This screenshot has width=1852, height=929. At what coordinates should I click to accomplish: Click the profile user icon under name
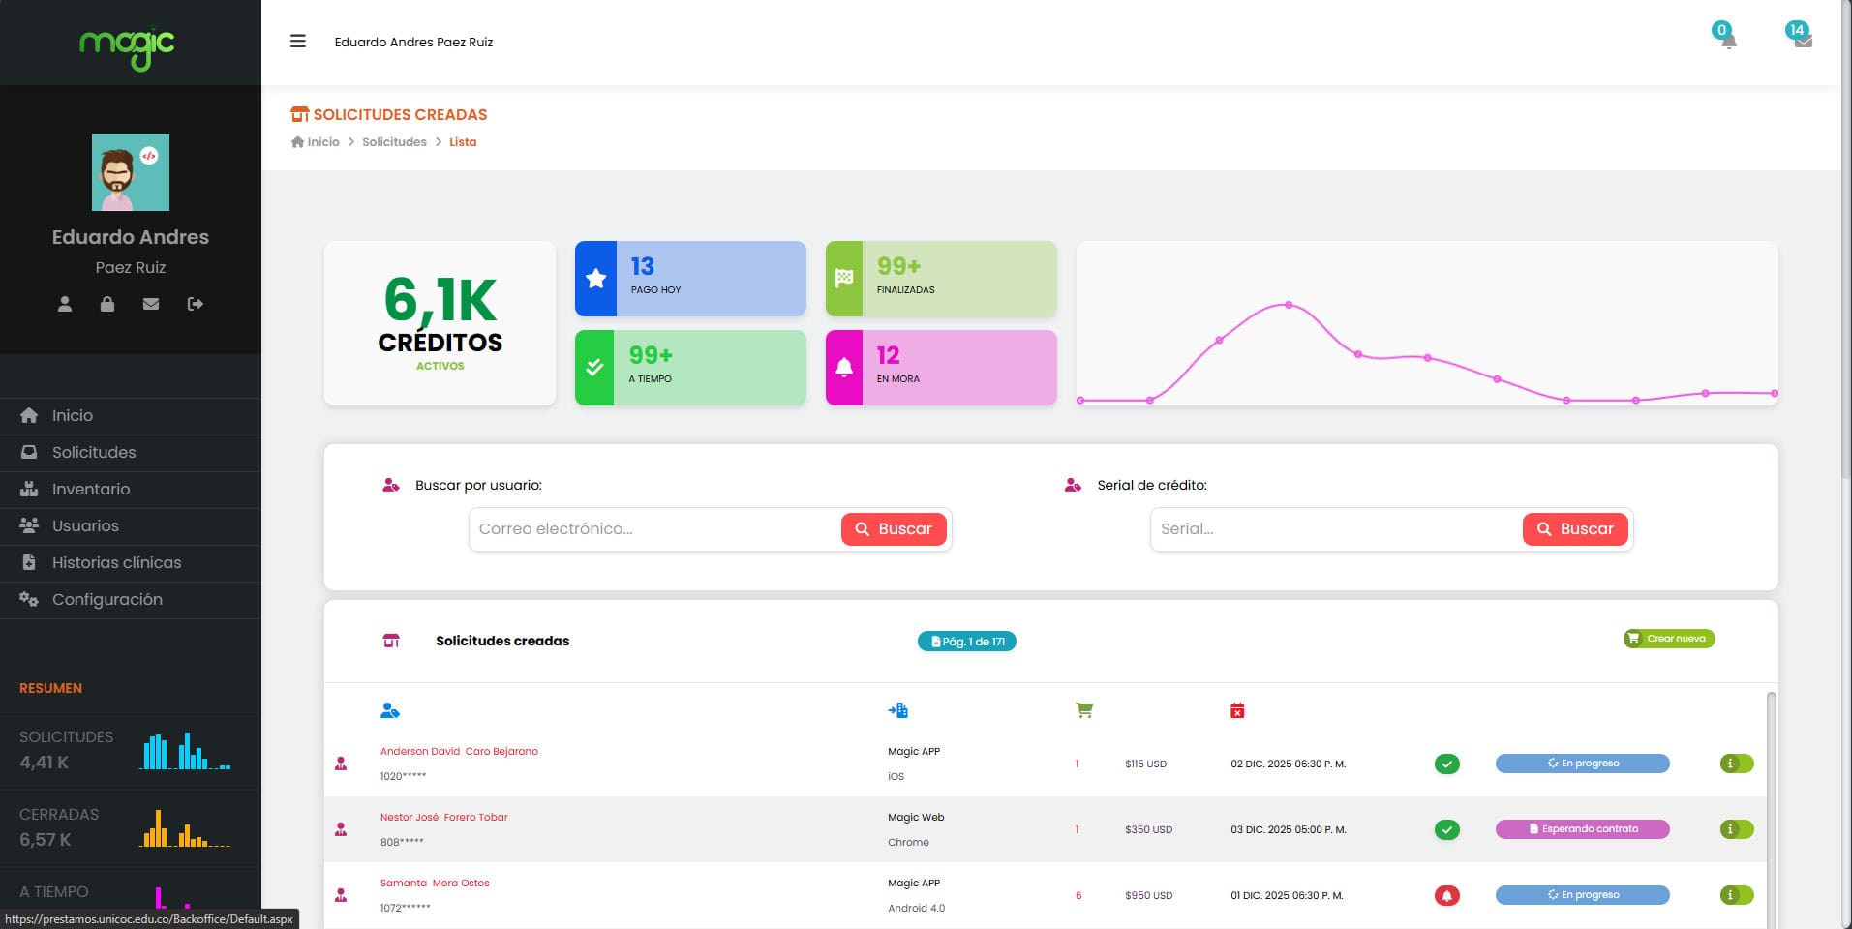click(65, 304)
